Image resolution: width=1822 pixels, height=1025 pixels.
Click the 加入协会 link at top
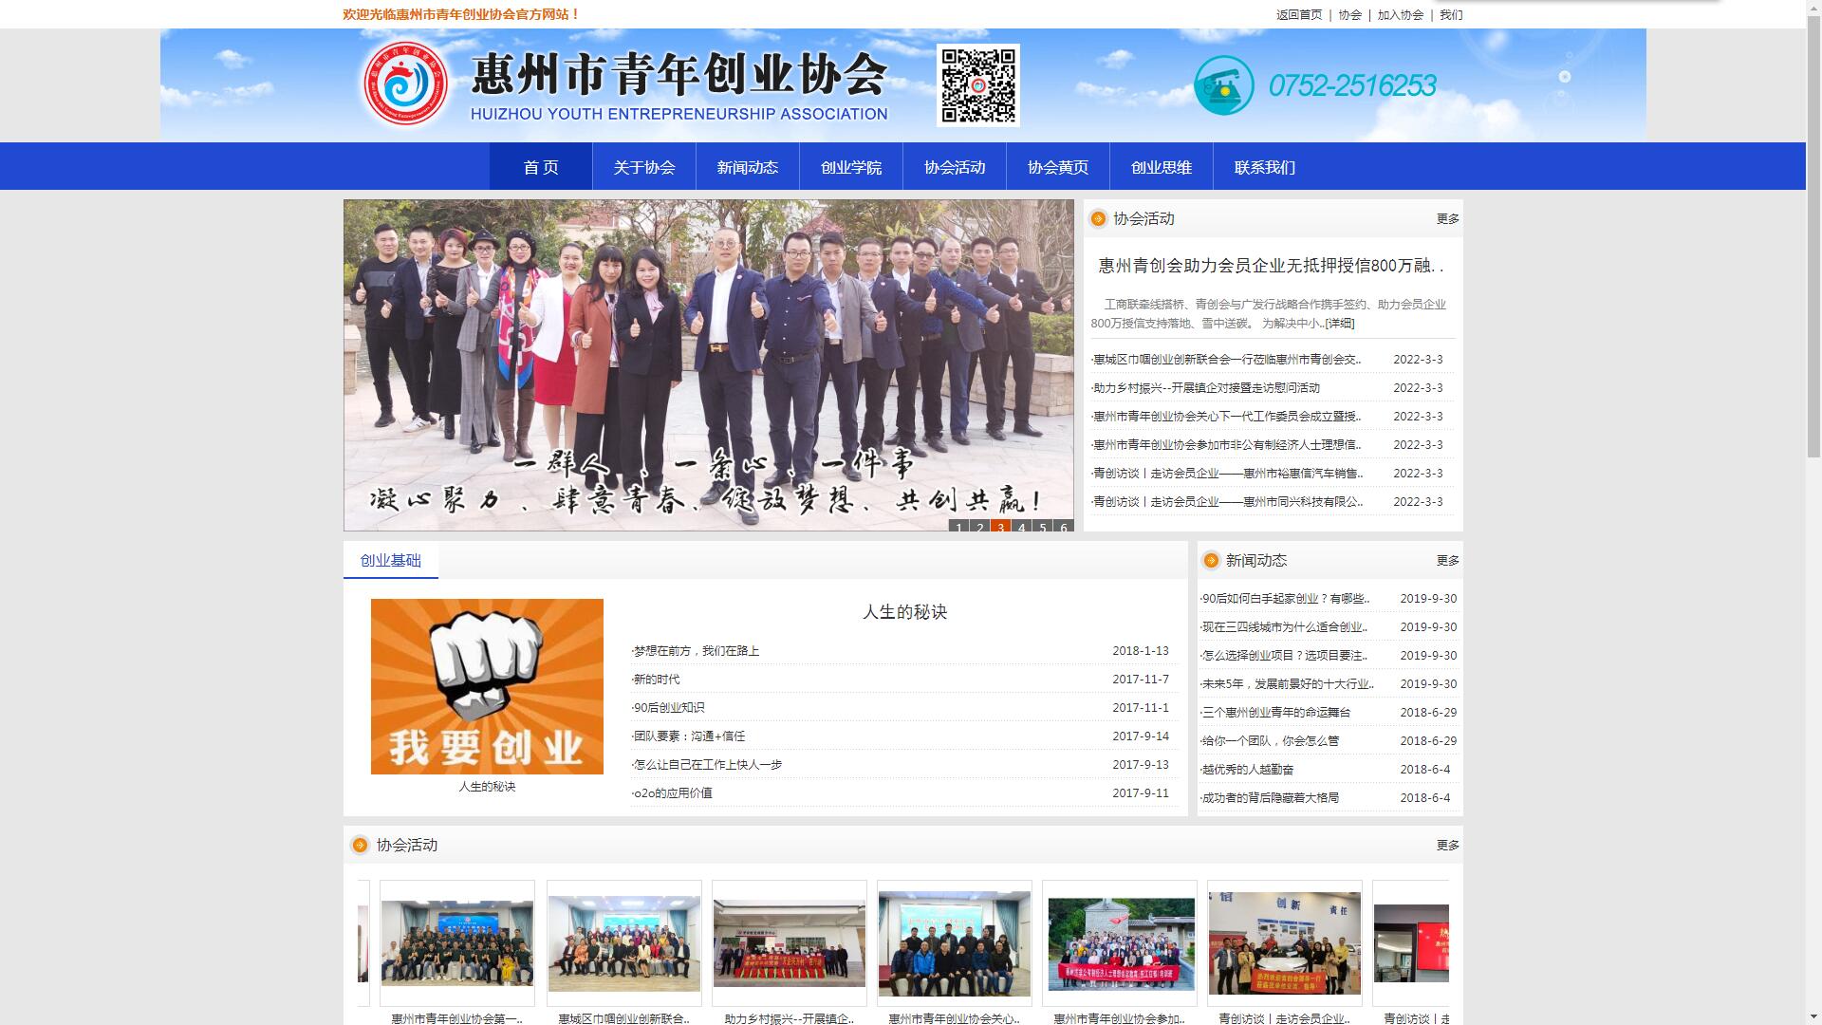tap(1400, 14)
